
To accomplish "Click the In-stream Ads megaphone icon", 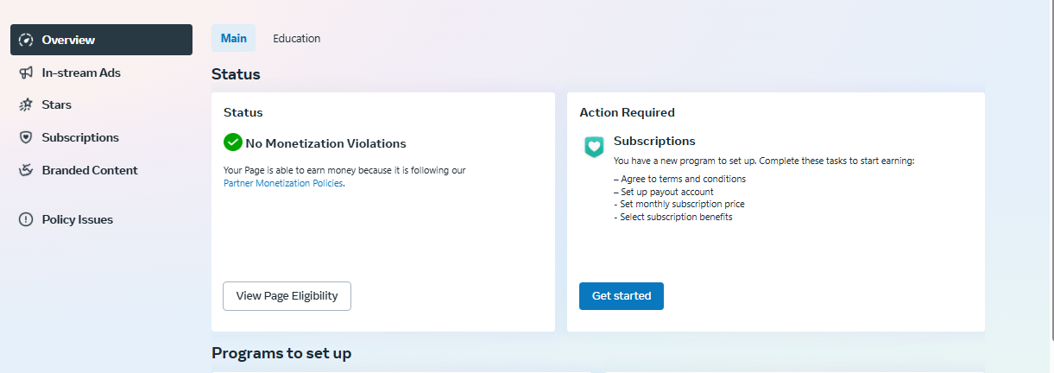I will click(x=26, y=73).
